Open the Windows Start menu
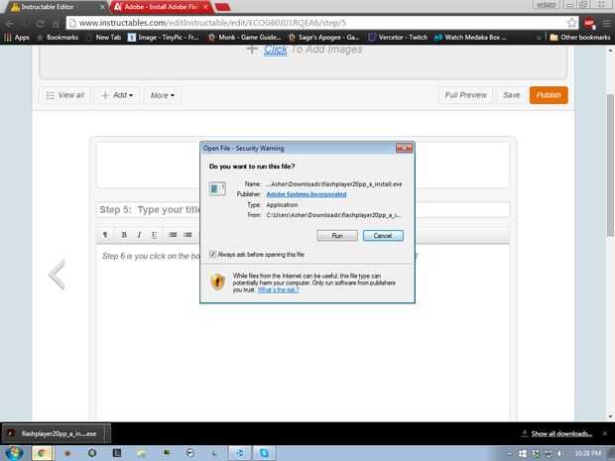 click(14, 453)
